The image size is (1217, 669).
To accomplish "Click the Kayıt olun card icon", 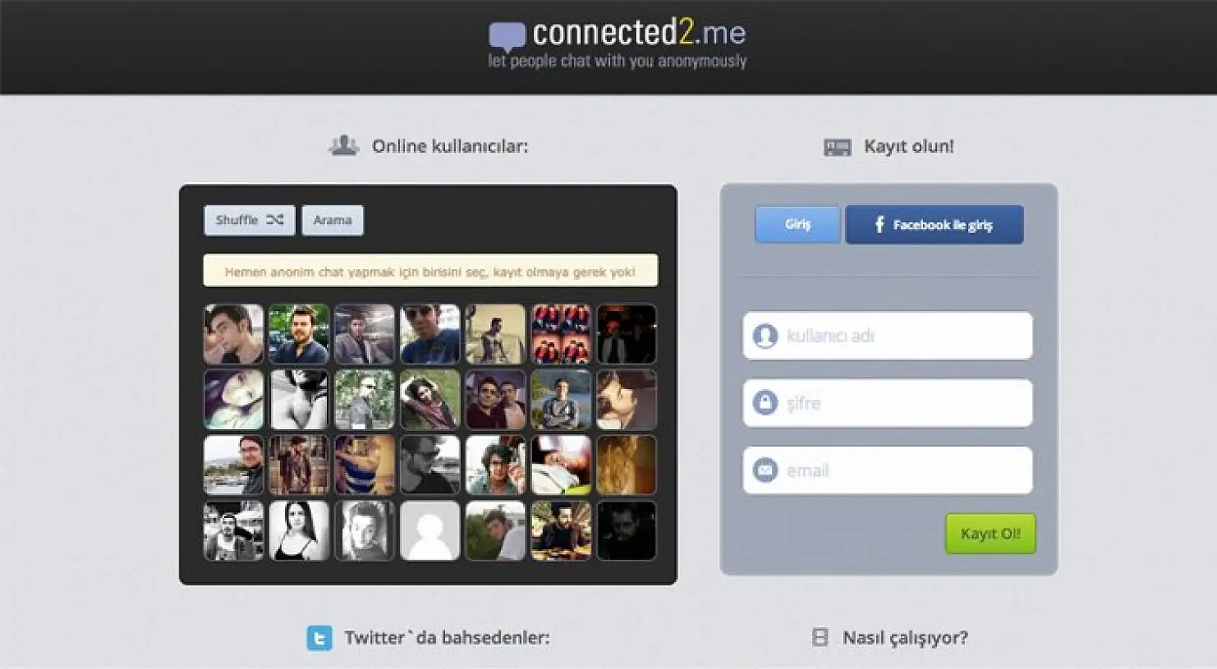I will (x=837, y=148).
